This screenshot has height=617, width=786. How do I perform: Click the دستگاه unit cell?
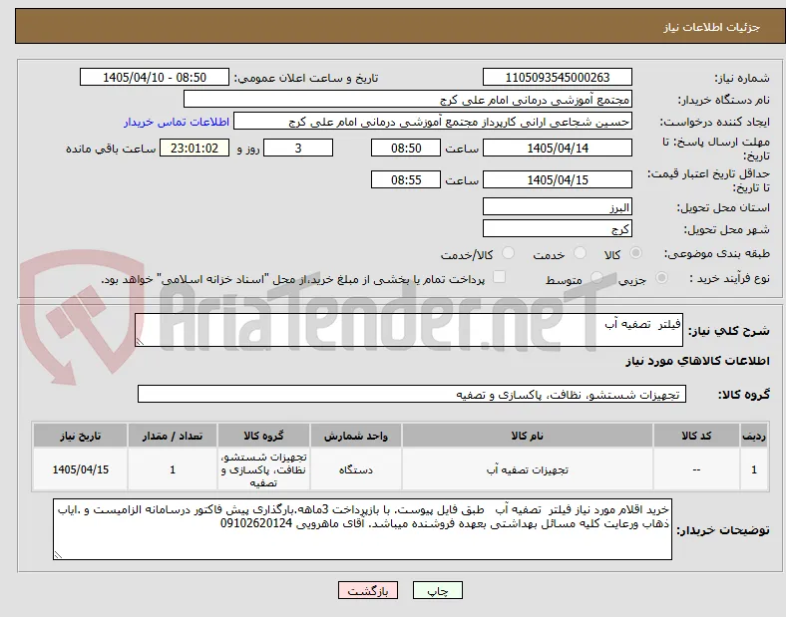click(x=356, y=469)
